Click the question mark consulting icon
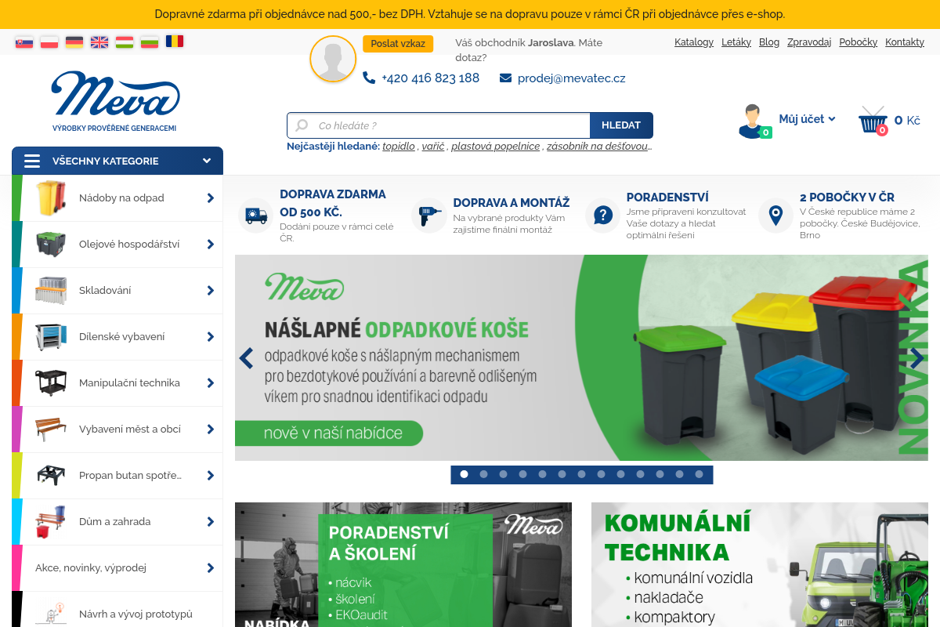Image resolution: width=940 pixels, height=627 pixels. (x=602, y=215)
